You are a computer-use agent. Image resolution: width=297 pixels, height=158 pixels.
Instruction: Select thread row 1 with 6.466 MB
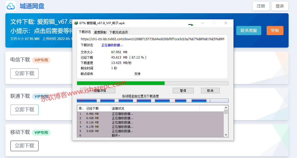(150, 114)
